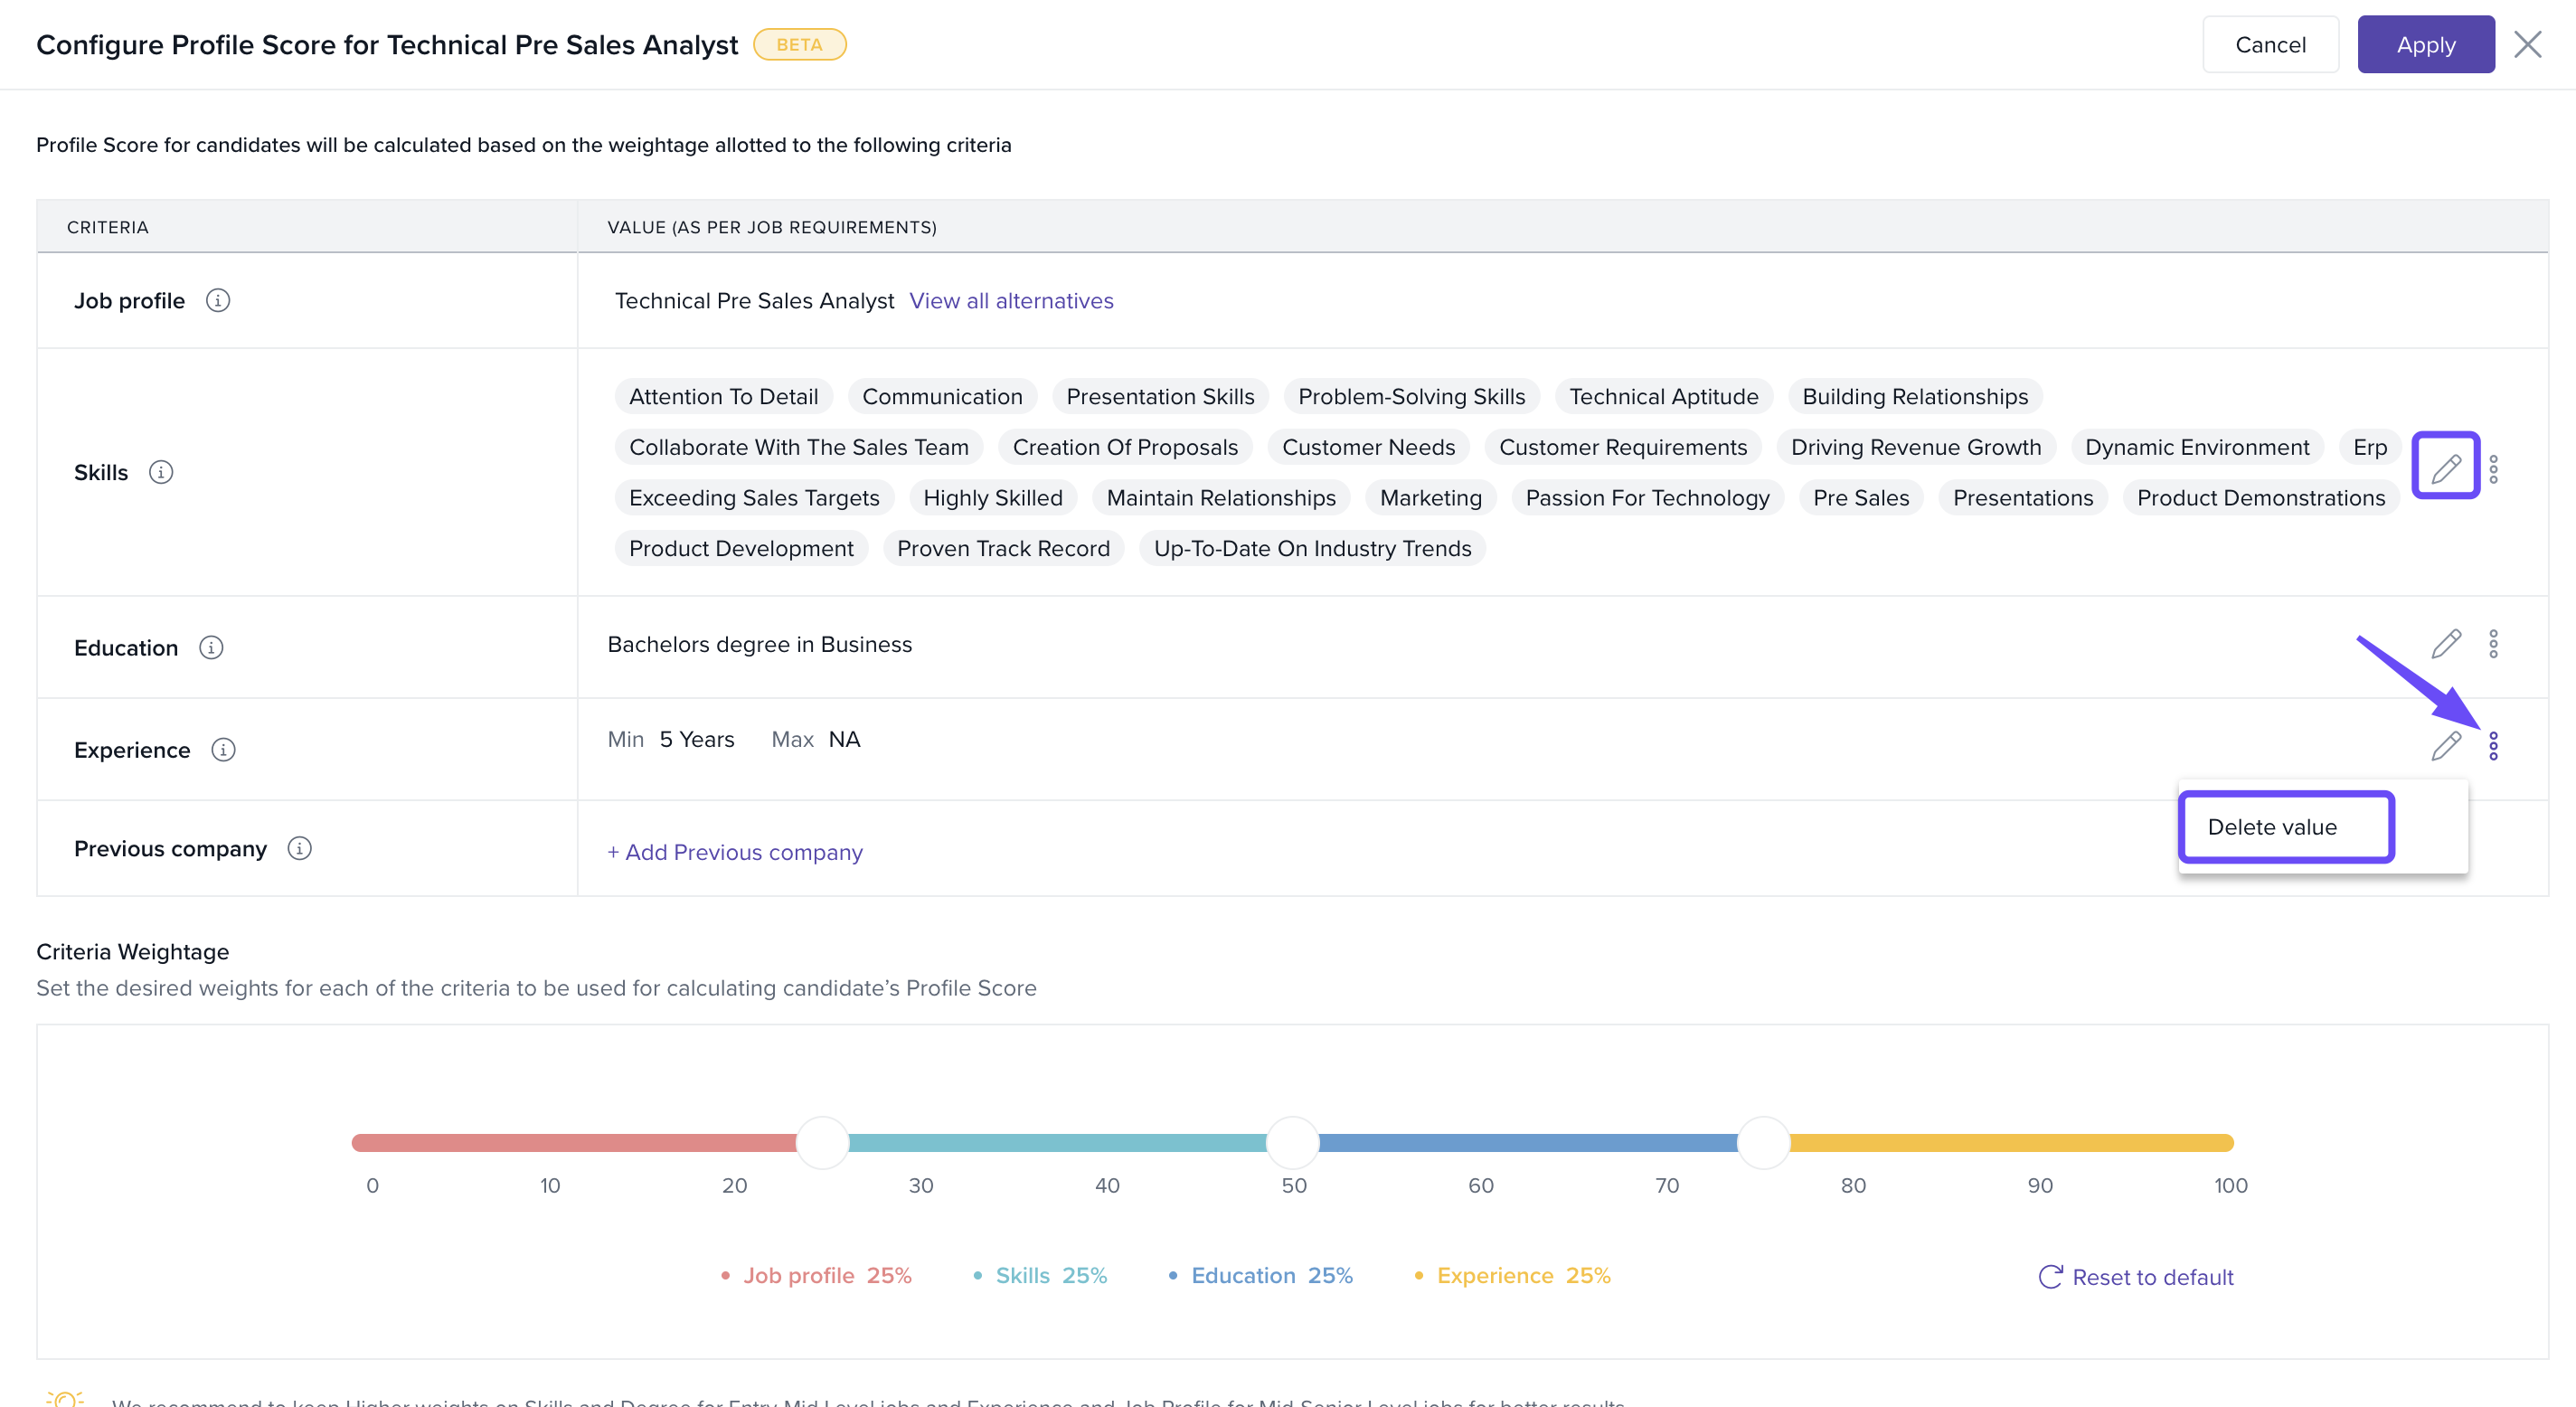Click the Experience info icon

[x=223, y=749]
